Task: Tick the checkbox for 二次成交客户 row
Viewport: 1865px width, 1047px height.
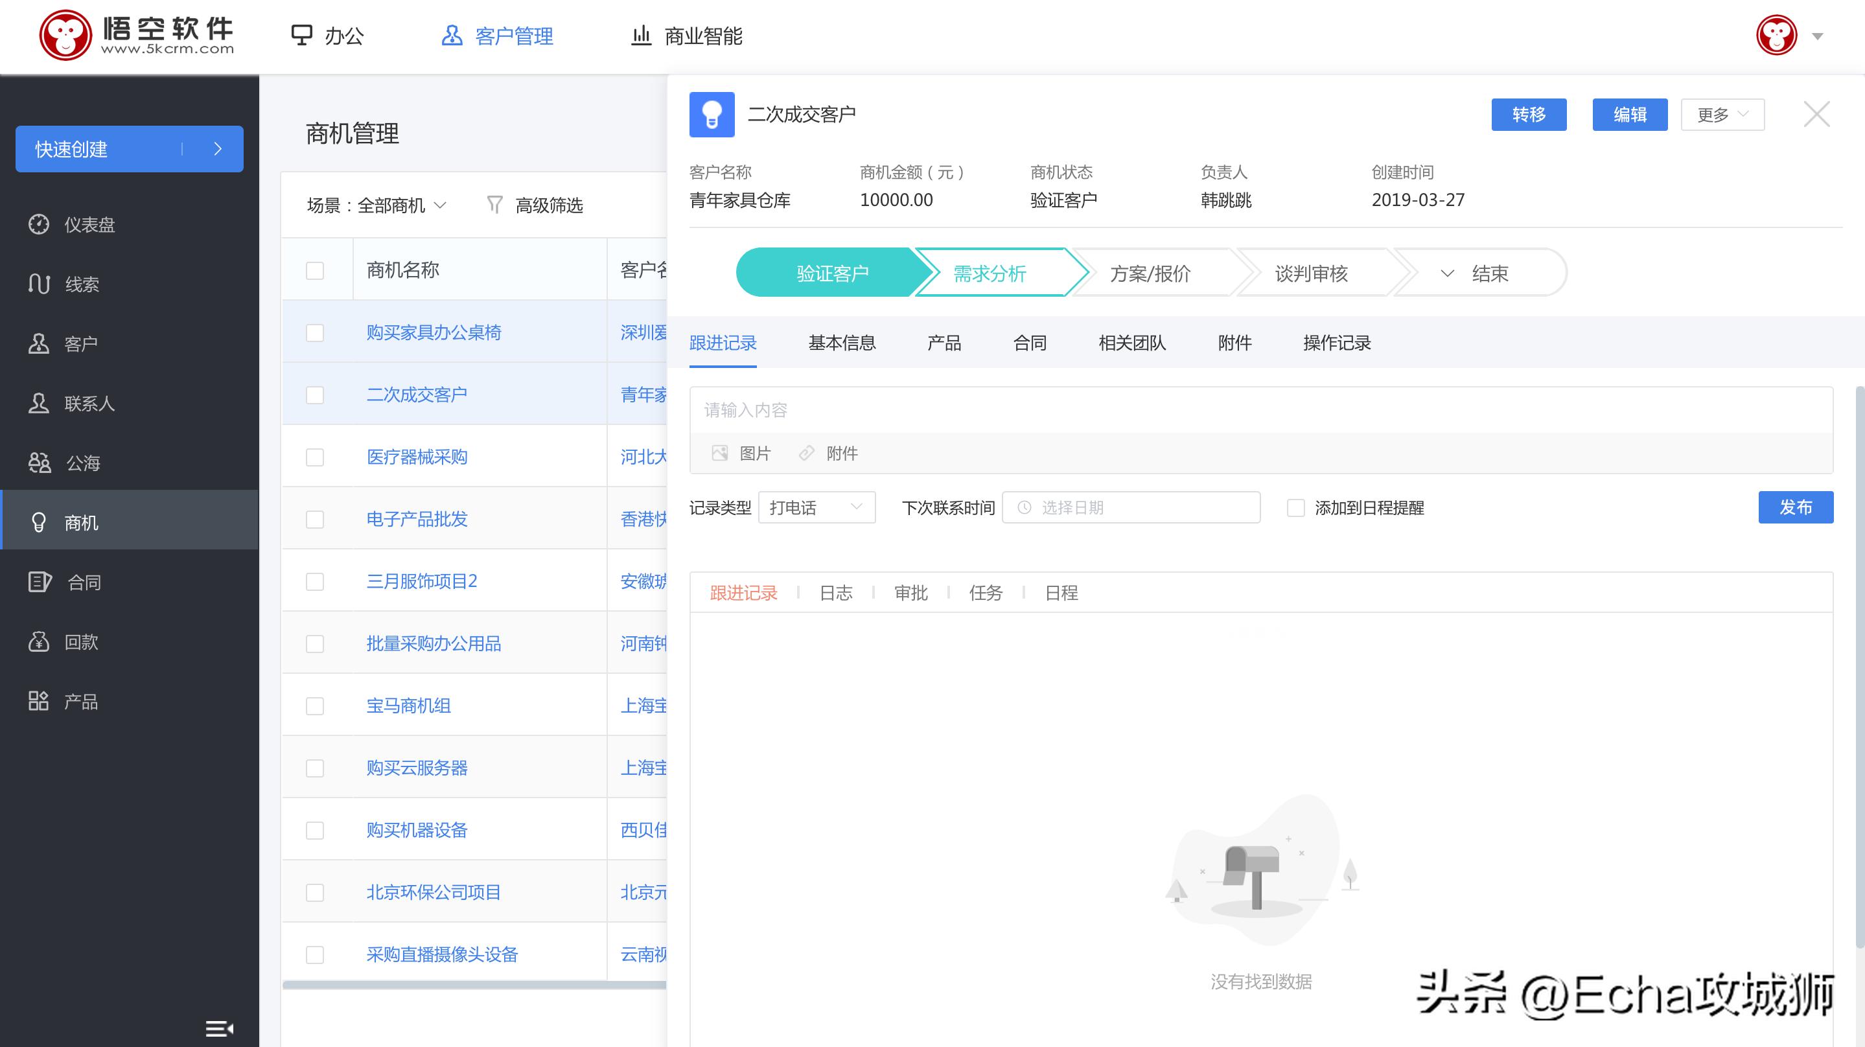Action: tap(314, 395)
